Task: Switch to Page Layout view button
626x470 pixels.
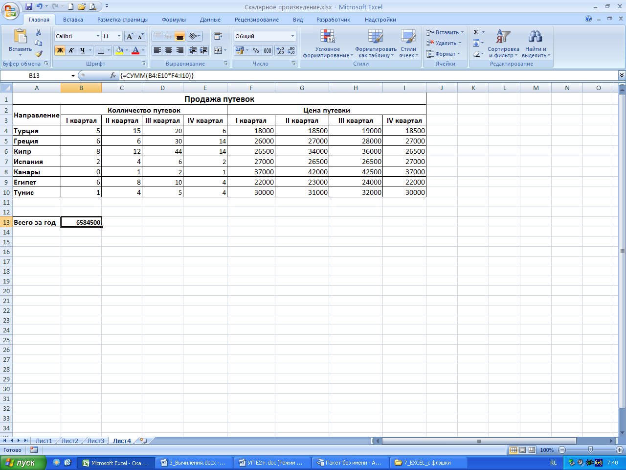Action: click(x=522, y=450)
